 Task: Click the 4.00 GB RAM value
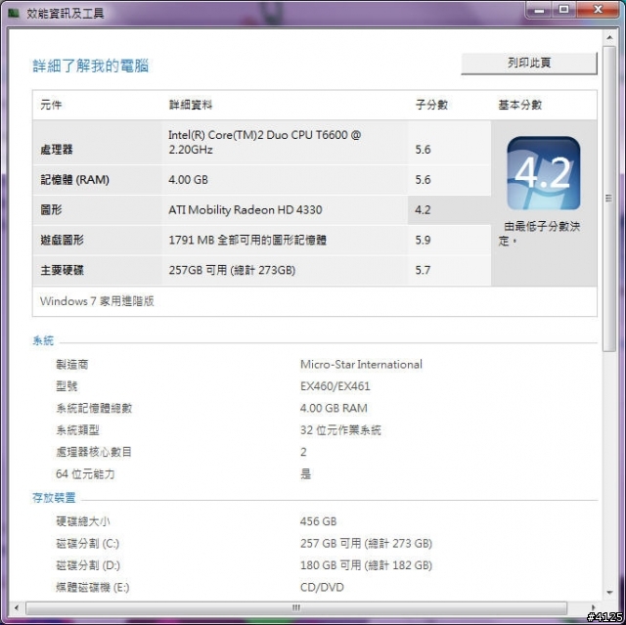tap(334, 408)
